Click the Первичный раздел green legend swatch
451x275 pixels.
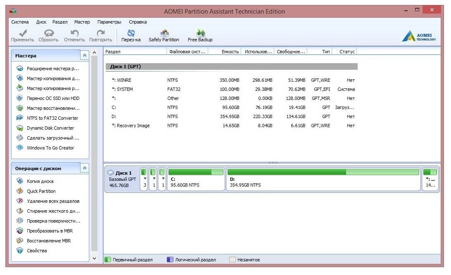pyautogui.click(x=107, y=259)
